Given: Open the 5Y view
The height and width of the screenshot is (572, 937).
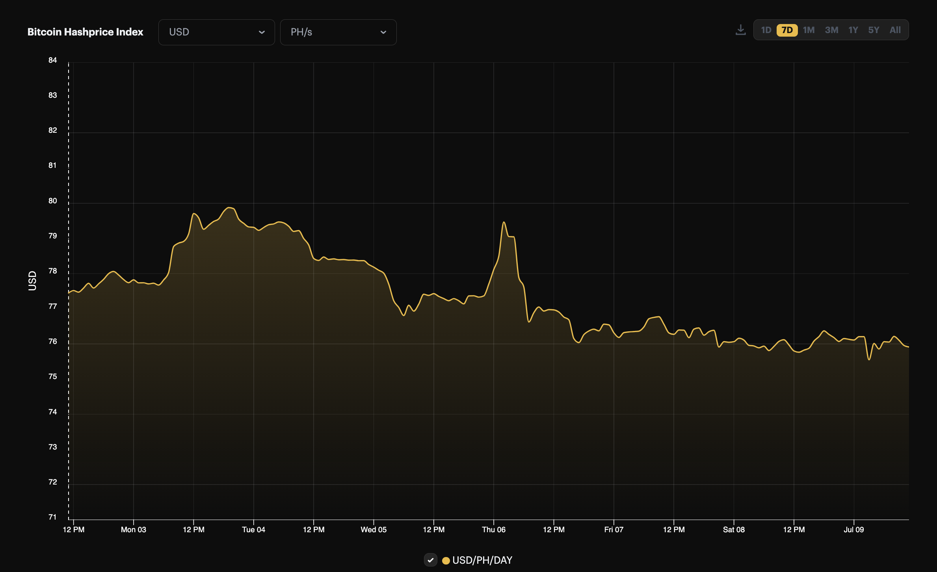Looking at the screenshot, I should pyautogui.click(x=874, y=30).
